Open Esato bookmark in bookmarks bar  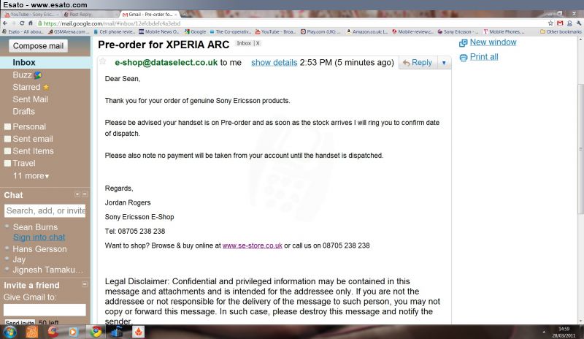pos(23,31)
